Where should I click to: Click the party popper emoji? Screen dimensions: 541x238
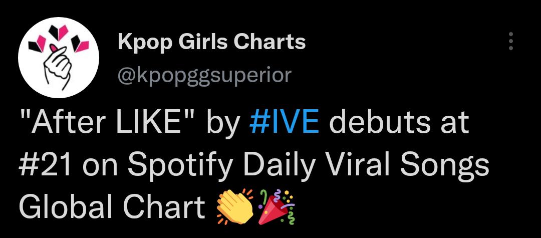click(277, 206)
